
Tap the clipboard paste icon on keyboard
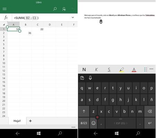coord(82,78)
